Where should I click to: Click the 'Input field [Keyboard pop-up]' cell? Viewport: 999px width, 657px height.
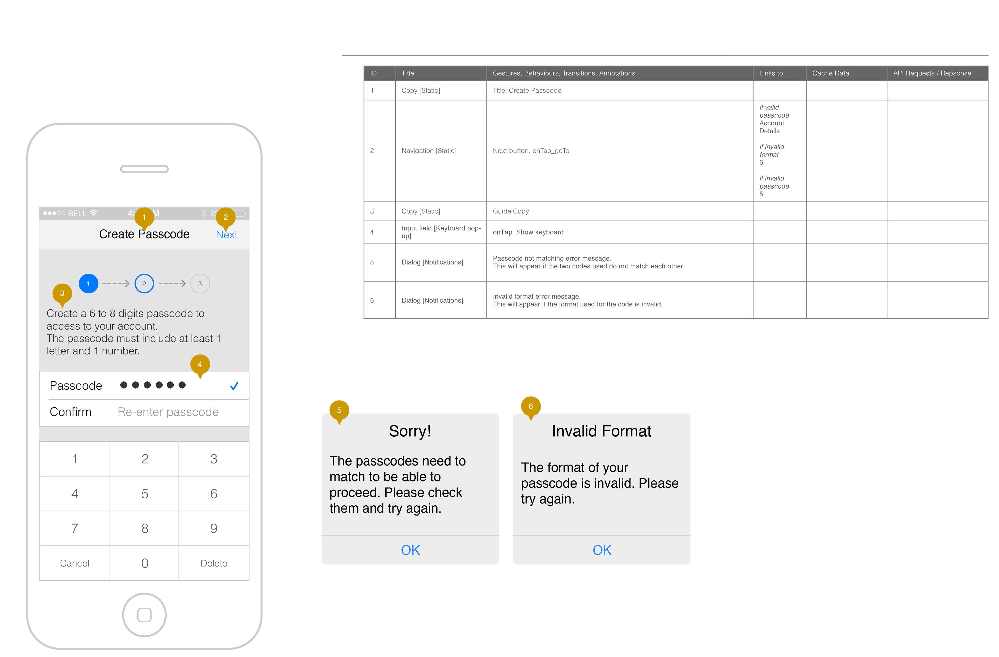coord(441,232)
